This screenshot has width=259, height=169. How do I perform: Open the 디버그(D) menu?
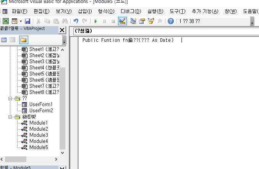(x=131, y=11)
